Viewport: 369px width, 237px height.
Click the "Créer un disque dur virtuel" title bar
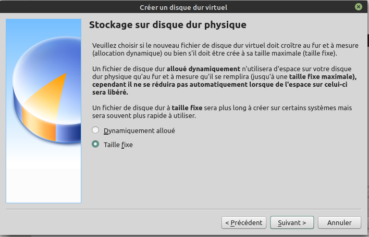pos(183,7)
